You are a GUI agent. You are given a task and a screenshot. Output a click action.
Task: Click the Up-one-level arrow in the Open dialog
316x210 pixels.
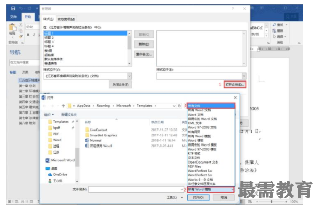point(64,106)
